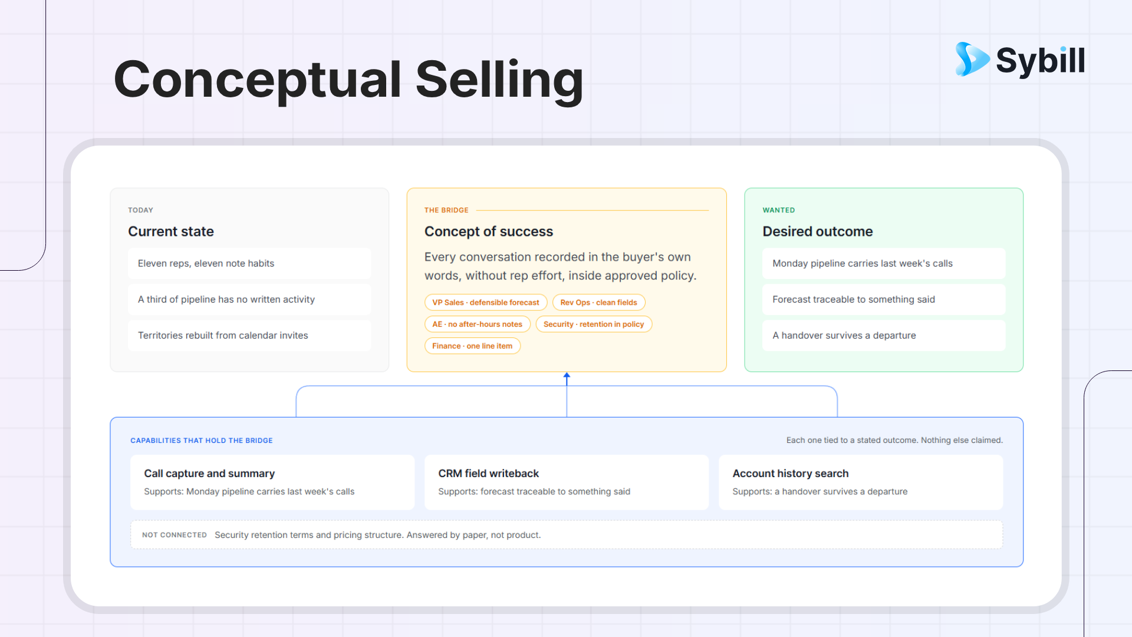Click the 'Rev Ops · clean fields' chip
The image size is (1132, 637).
[x=598, y=303]
